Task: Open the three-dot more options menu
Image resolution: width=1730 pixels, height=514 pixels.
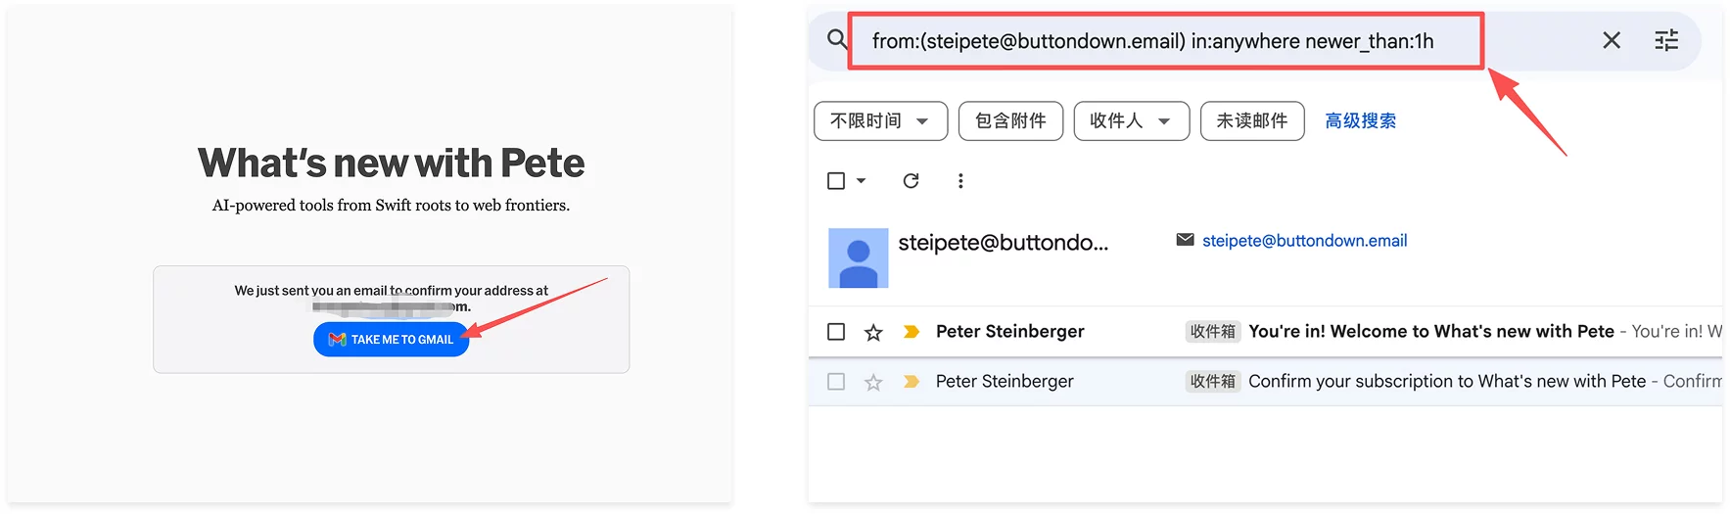Action: [x=960, y=181]
